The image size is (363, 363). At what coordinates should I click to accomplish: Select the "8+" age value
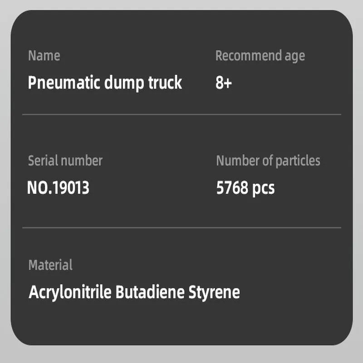click(x=223, y=83)
